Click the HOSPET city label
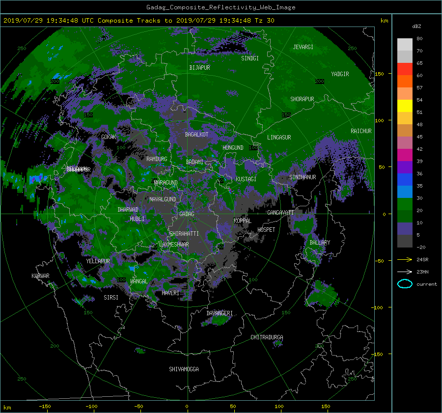Image resolution: width=442 pixels, height=413 pixels. pos(266,230)
